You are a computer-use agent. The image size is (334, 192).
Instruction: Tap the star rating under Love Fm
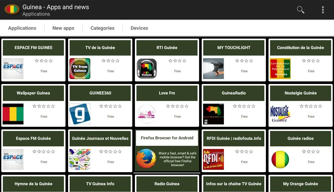(x=177, y=106)
